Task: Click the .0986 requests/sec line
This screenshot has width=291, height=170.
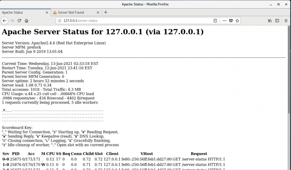Action: click(x=48, y=98)
